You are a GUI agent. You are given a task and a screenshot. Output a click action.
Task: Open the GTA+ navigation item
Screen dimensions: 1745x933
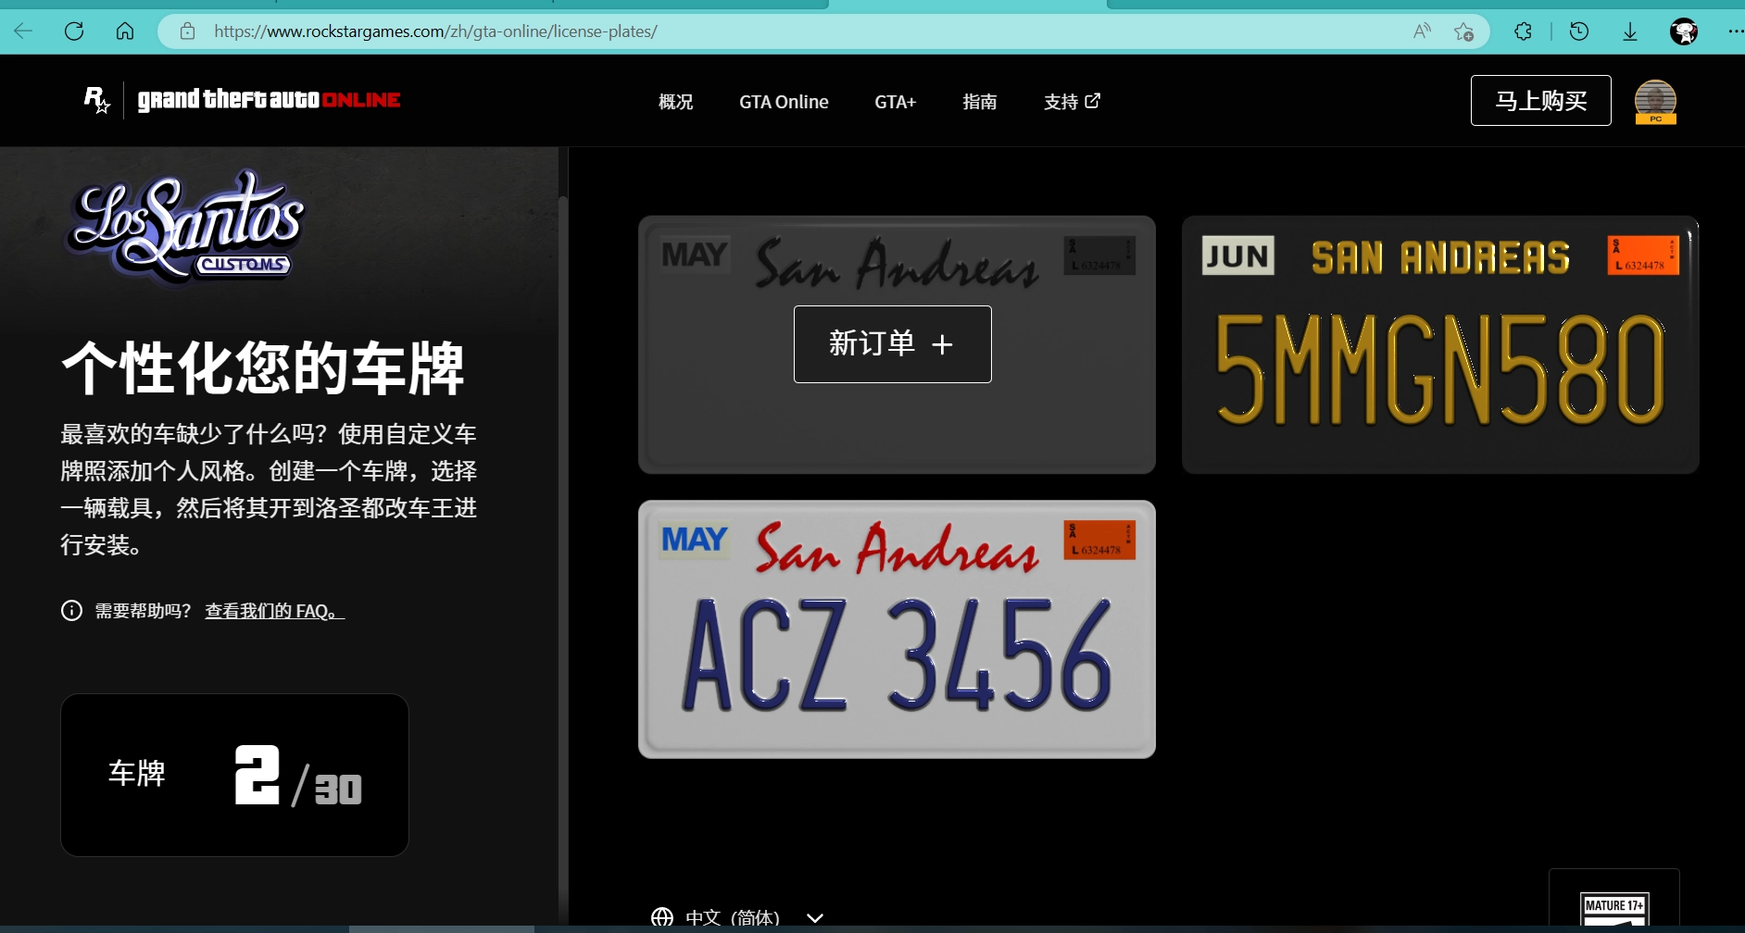pos(895,102)
